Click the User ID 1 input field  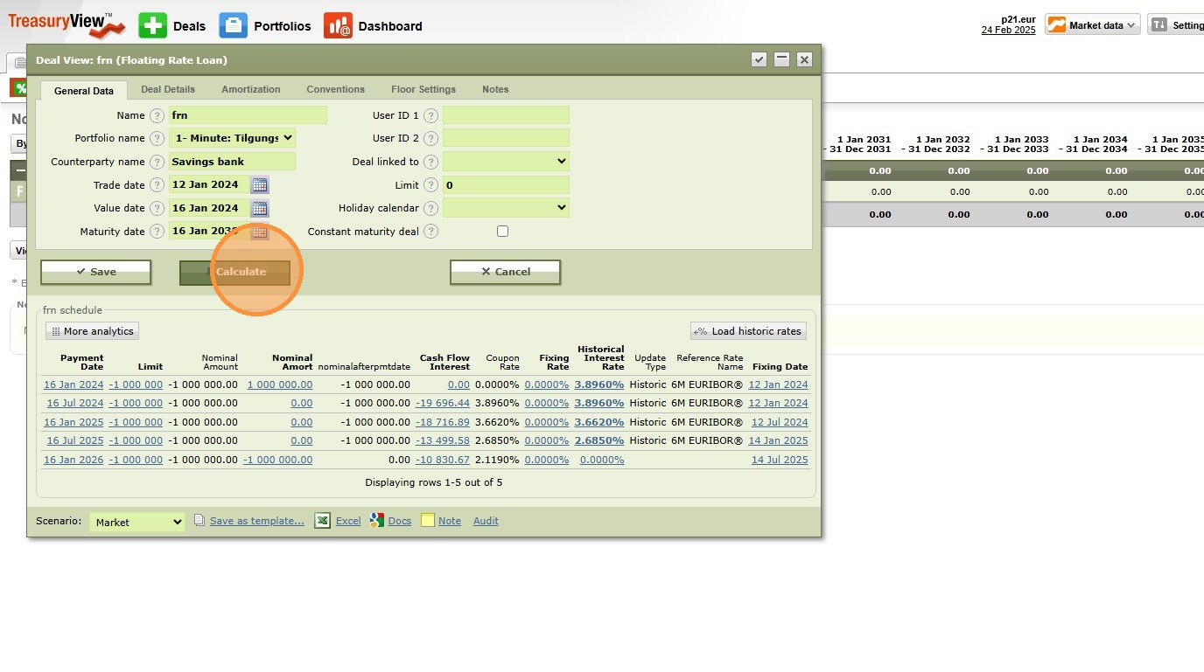[506, 115]
